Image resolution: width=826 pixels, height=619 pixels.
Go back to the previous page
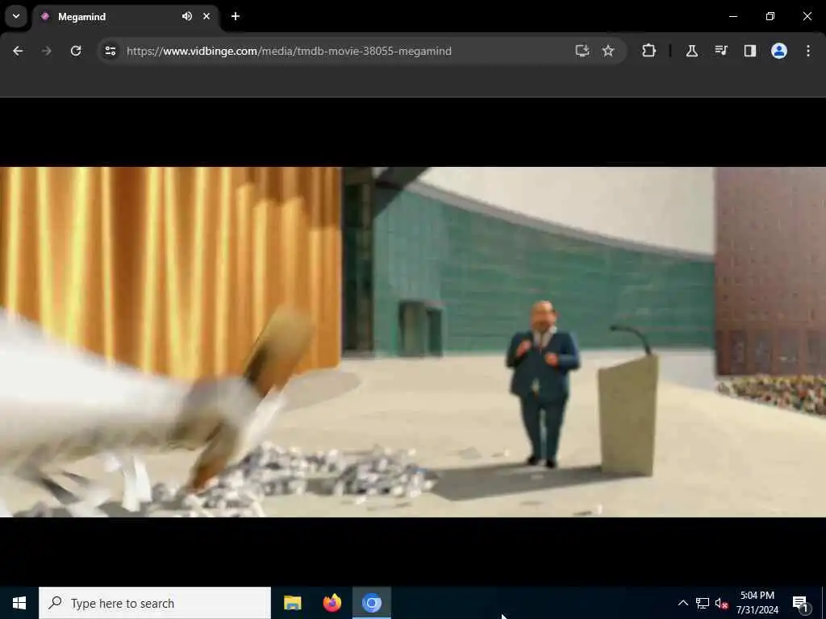tap(18, 51)
